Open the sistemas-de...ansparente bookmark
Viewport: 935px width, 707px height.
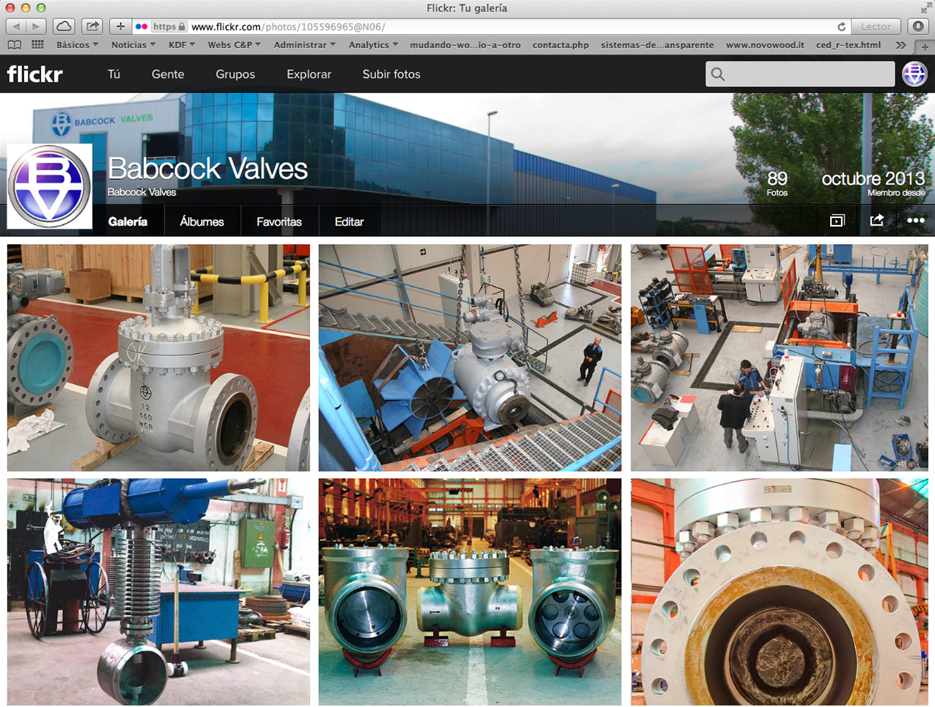(657, 45)
